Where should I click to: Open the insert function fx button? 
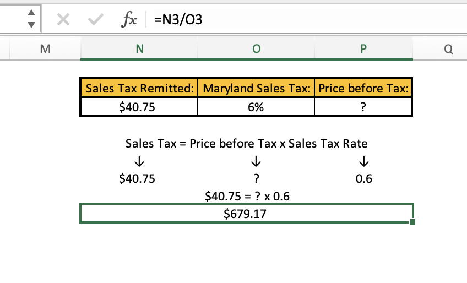[x=129, y=20]
